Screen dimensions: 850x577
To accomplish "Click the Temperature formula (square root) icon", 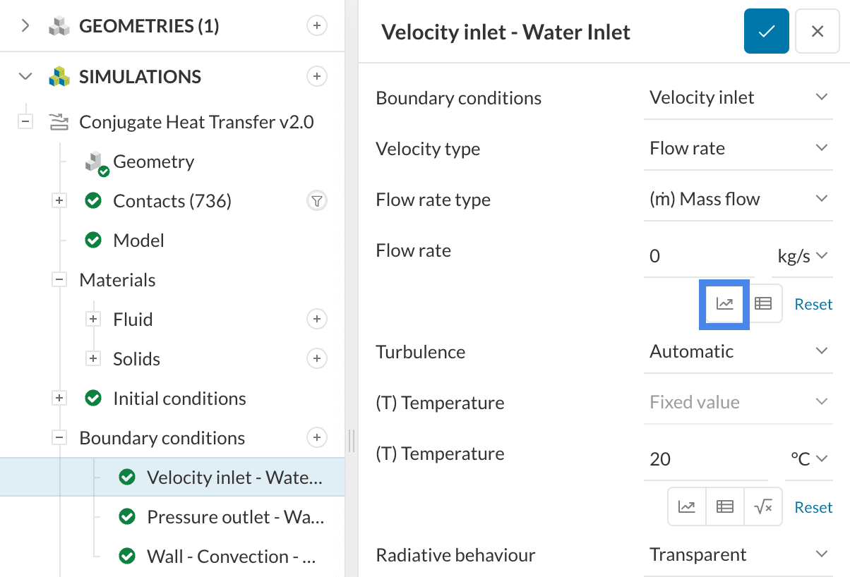I will click(x=763, y=507).
